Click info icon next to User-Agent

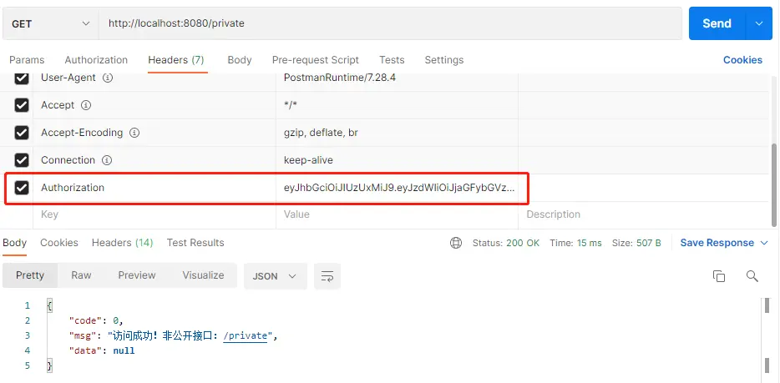pos(106,78)
